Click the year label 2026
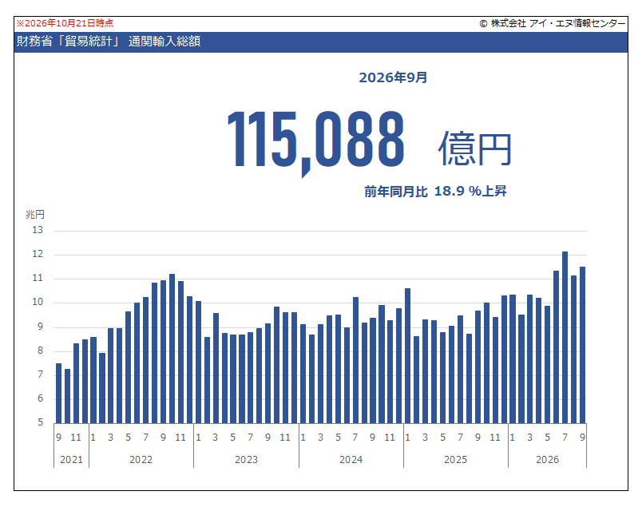The width and height of the screenshot is (642, 507). click(x=548, y=460)
